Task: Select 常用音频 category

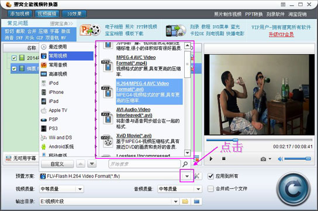Action: coord(67,65)
